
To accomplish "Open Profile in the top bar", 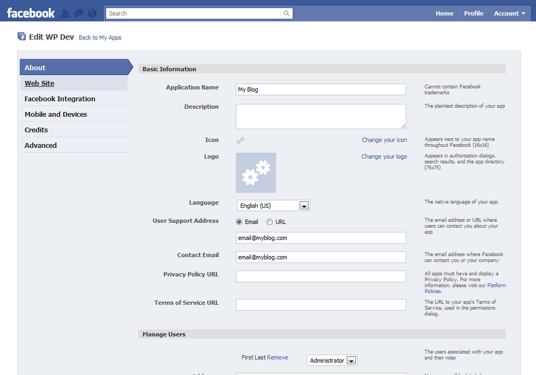I will 473,13.
